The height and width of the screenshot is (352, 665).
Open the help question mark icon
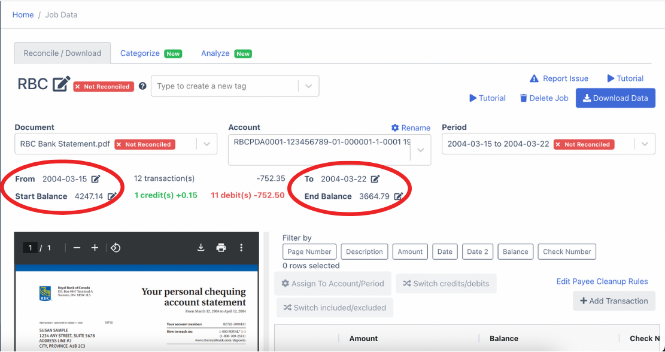(x=142, y=86)
